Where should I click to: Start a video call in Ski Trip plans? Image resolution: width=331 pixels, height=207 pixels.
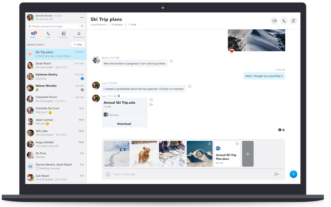point(275,21)
